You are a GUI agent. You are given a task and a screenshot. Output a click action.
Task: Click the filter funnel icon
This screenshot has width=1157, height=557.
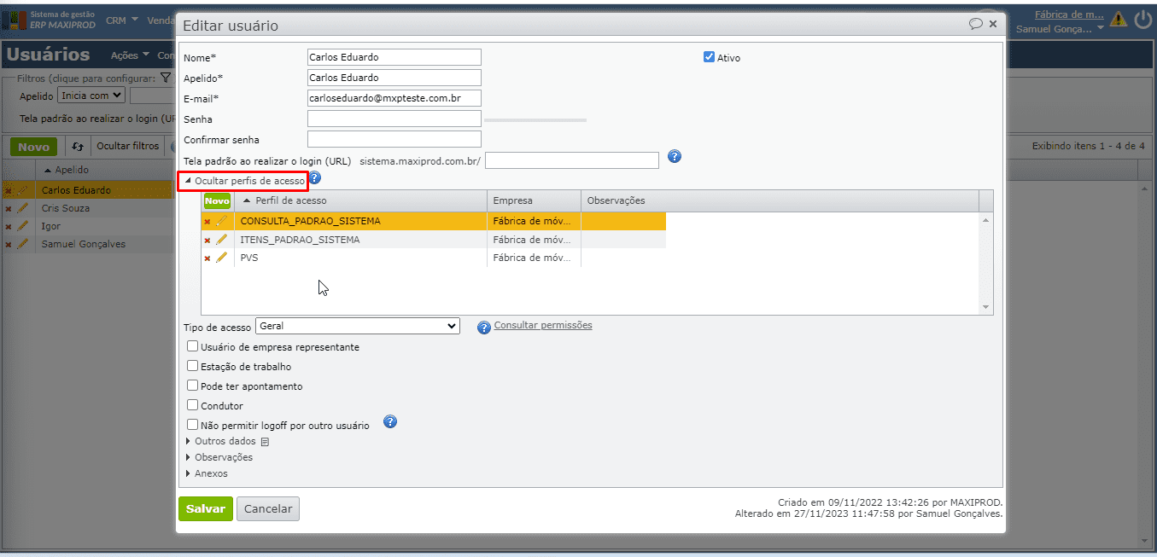tap(166, 78)
